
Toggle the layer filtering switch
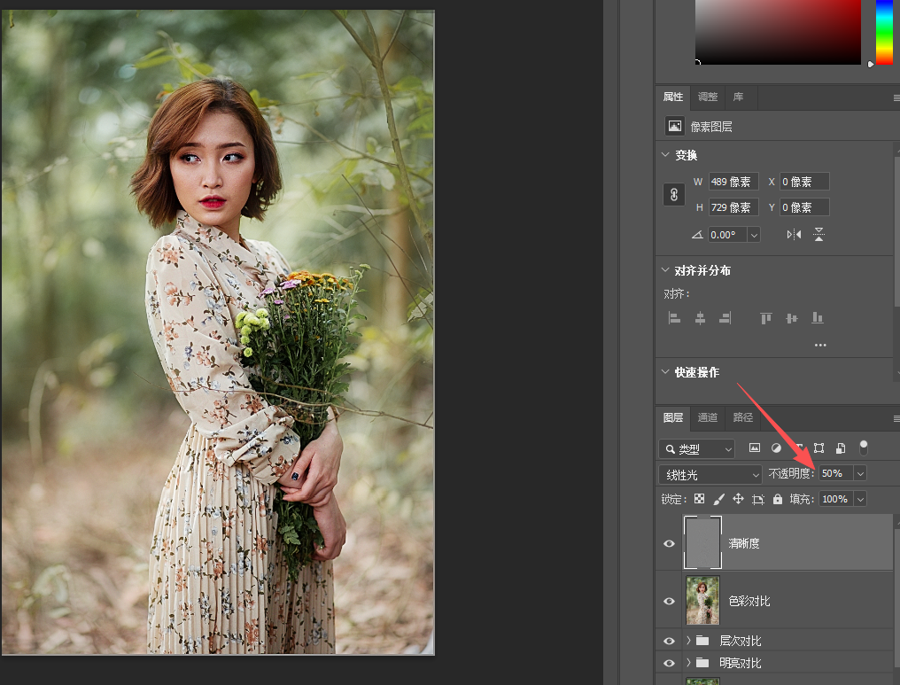coord(864,448)
